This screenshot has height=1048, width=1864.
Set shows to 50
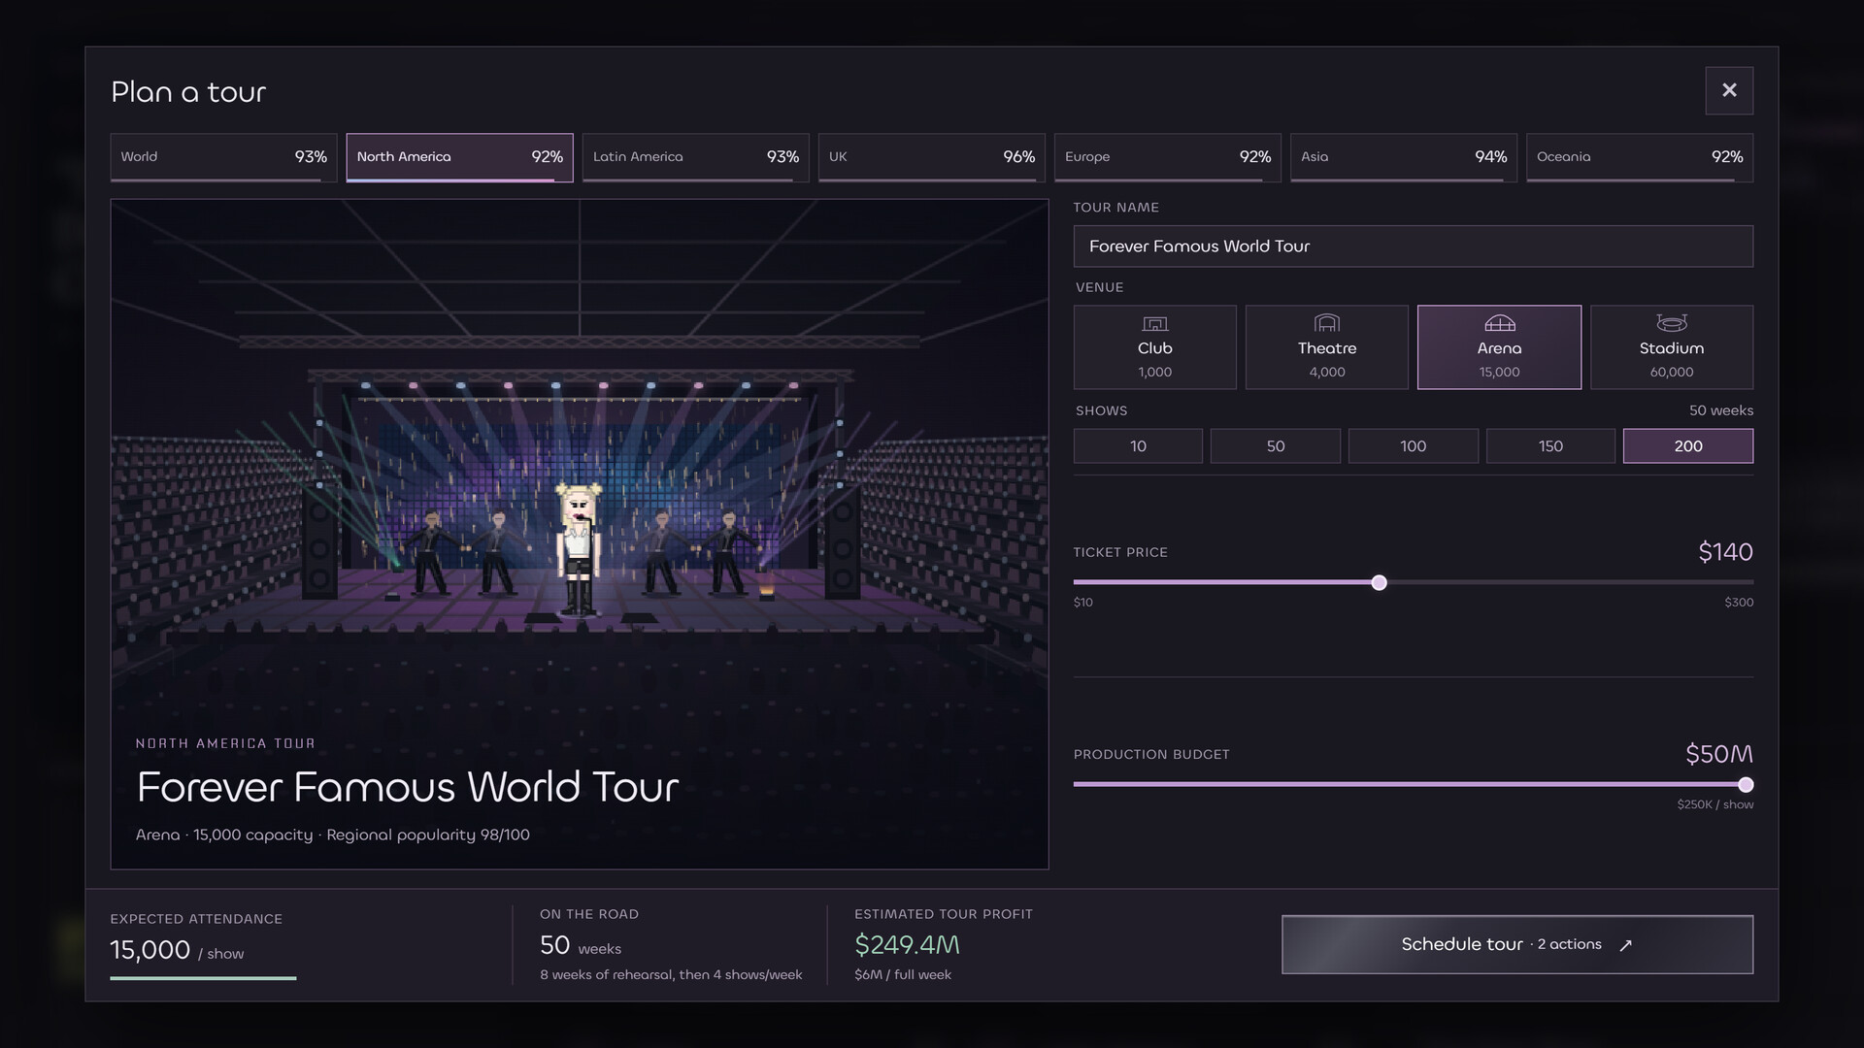(x=1276, y=446)
